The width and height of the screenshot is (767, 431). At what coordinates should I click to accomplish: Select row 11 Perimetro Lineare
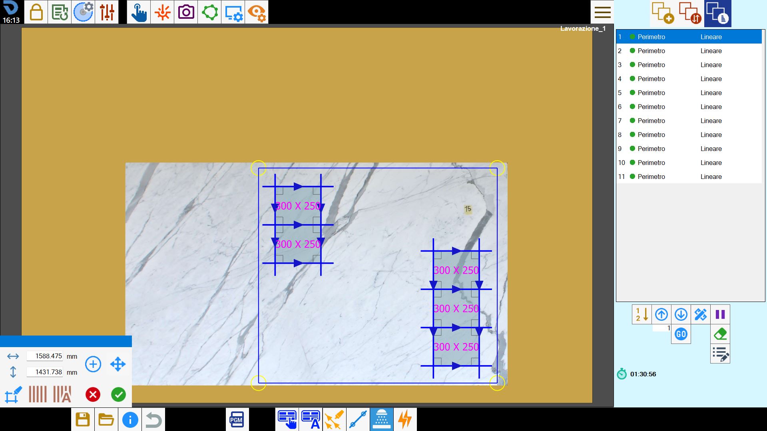(x=689, y=177)
